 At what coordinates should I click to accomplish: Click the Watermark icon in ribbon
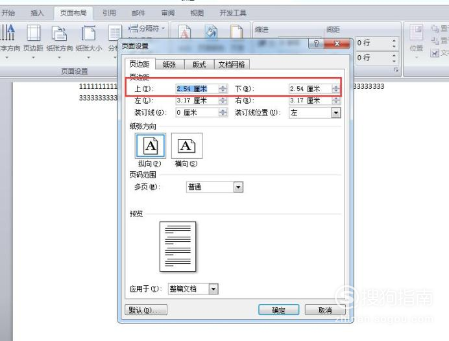tap(184, 32)
